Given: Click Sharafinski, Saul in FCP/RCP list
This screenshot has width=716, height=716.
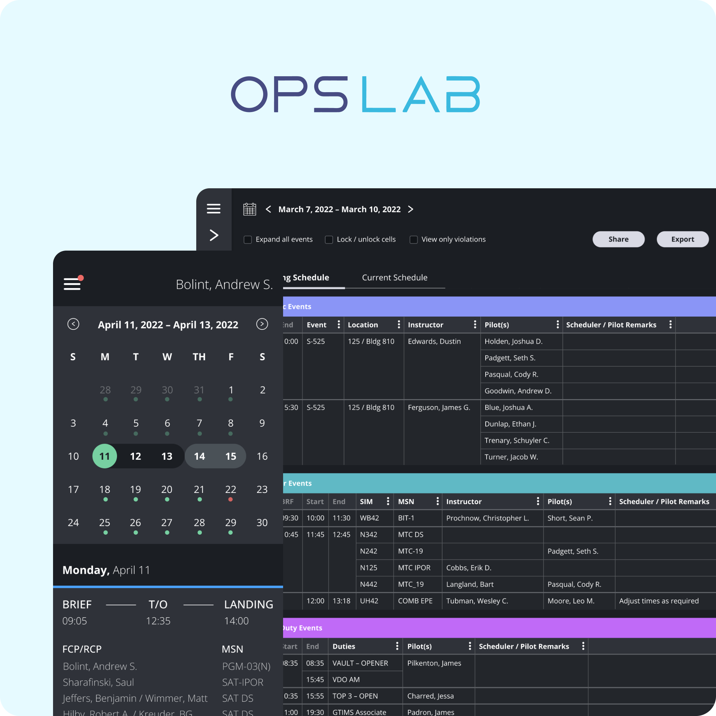Looking at the screenshot, I should click(98, 682).
